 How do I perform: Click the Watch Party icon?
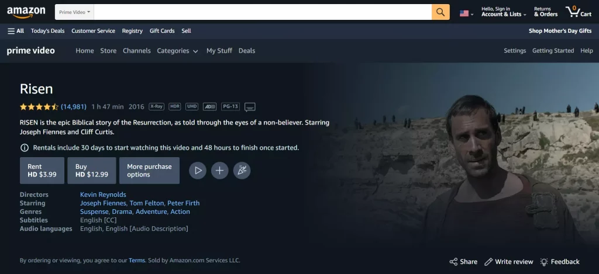point(242,171)
